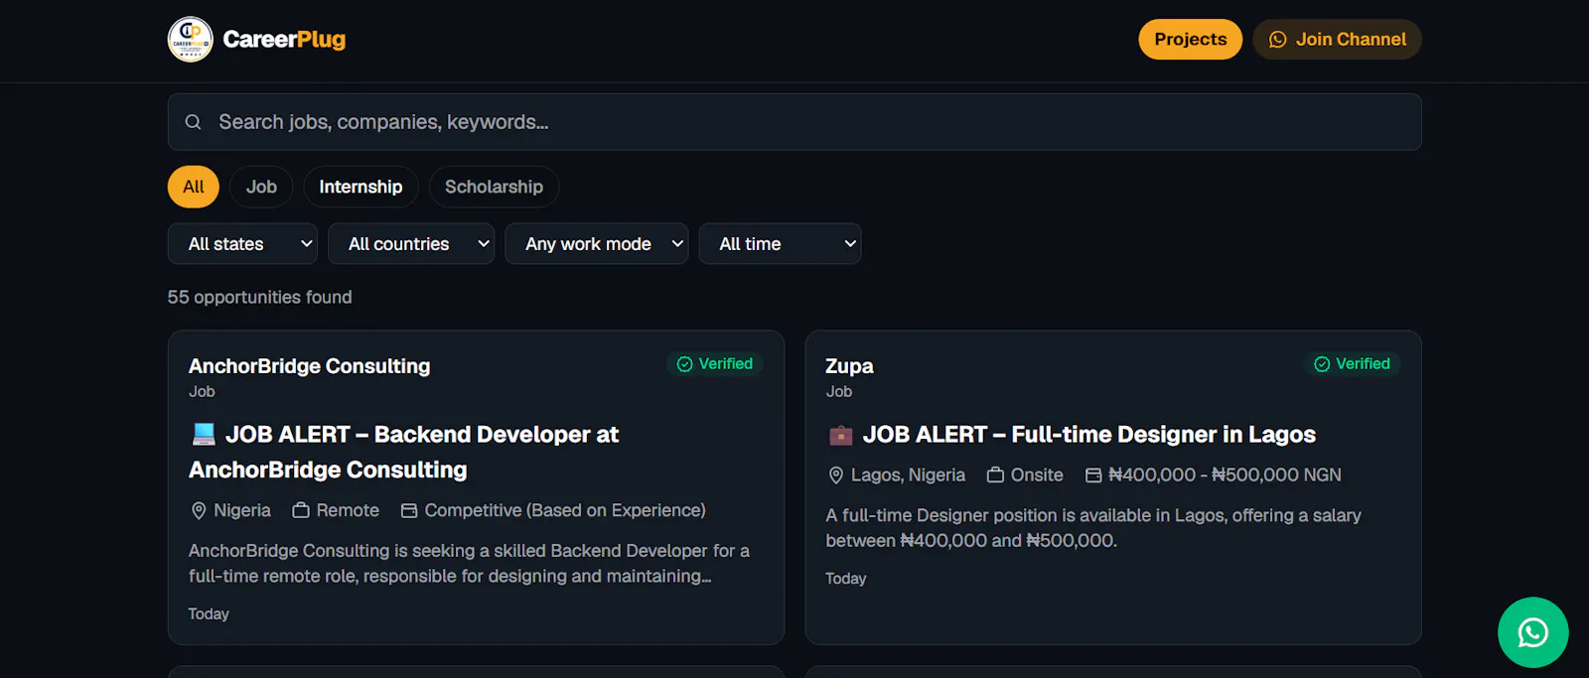Click the search magnifier icon

[194, 122]
